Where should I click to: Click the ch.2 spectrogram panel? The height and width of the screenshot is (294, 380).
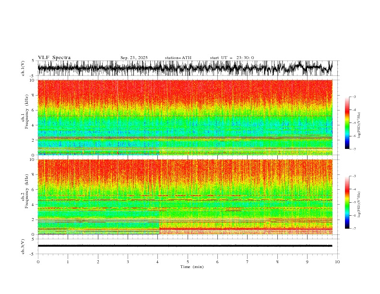pyautogui.click(x=185, y=197)
